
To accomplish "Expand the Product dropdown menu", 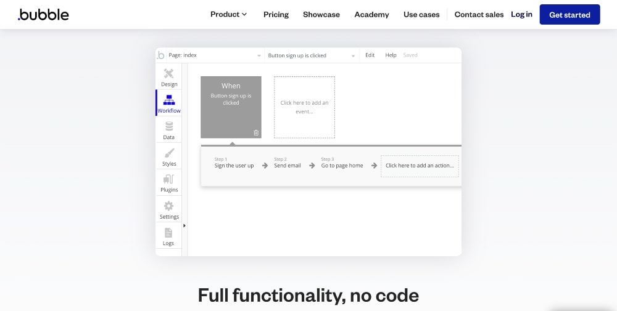I will tap(228, 14).
